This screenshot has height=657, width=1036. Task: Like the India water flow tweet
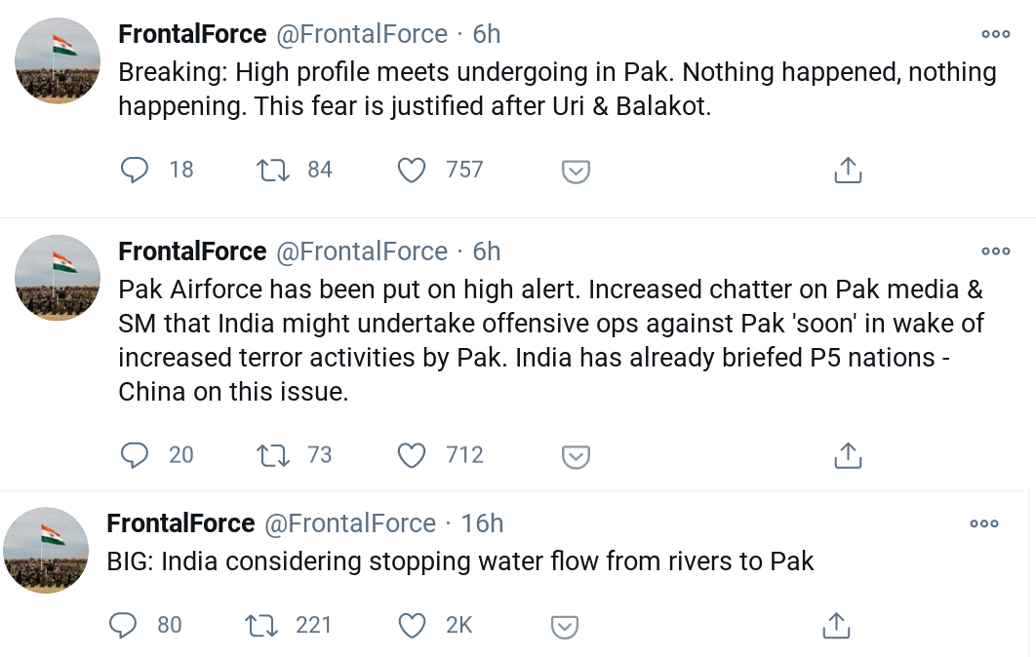[x=413, y=626]
